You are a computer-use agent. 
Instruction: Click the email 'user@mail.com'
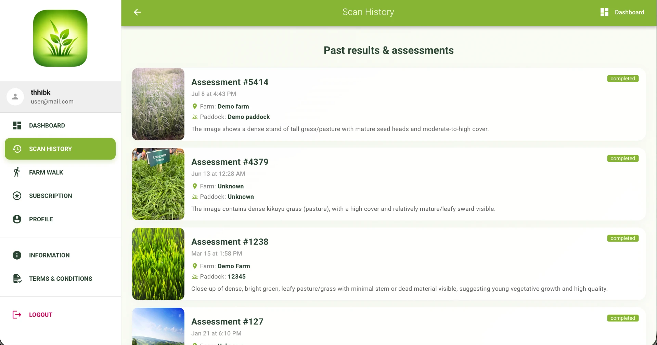[x=52, y=101]
